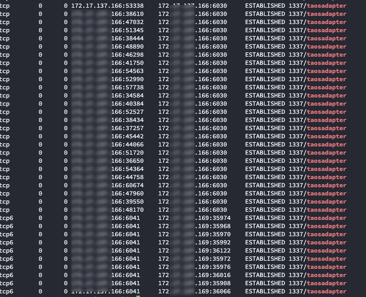Click local address 172.17.137.166:53338

tap(107, 6)
